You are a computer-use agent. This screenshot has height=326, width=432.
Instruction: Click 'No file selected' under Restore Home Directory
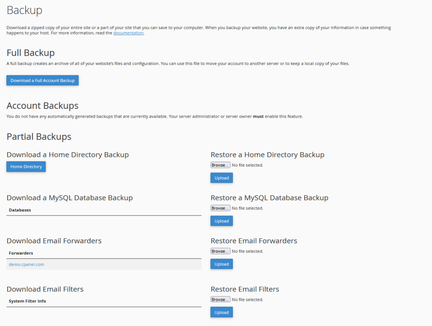(x=248, y=165)
